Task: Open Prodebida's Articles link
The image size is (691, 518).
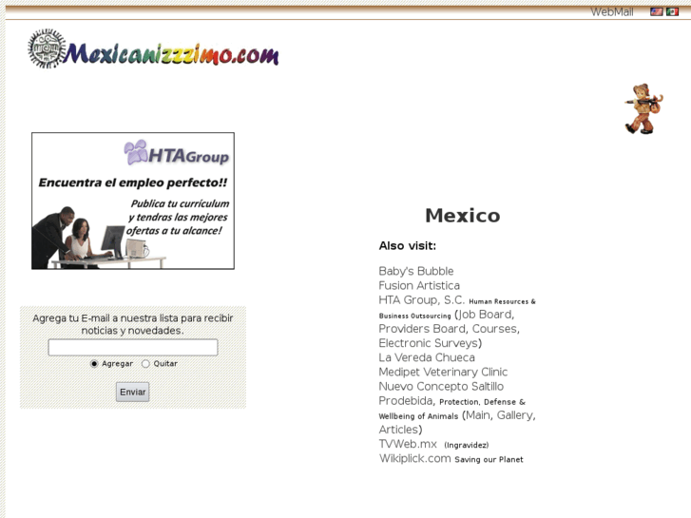Action: coord(398,430)
